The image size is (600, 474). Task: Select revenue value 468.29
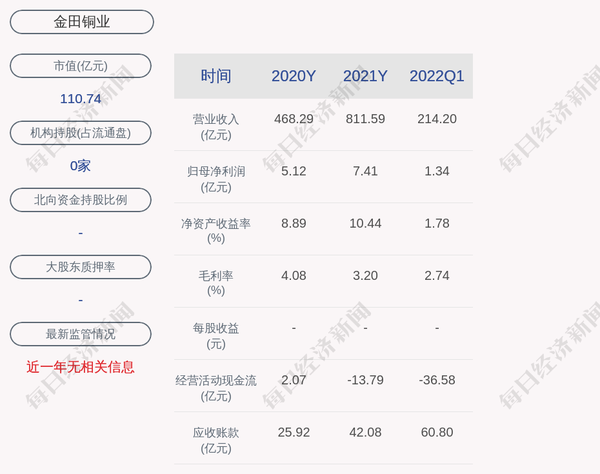coord(294,119)
